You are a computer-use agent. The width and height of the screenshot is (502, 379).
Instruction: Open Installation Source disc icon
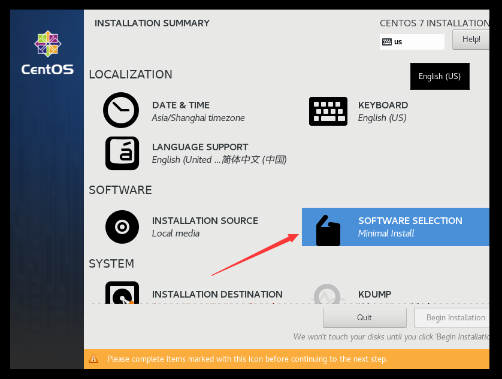pos(122,227)
